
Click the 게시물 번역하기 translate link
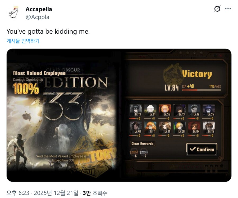point(23,41)
